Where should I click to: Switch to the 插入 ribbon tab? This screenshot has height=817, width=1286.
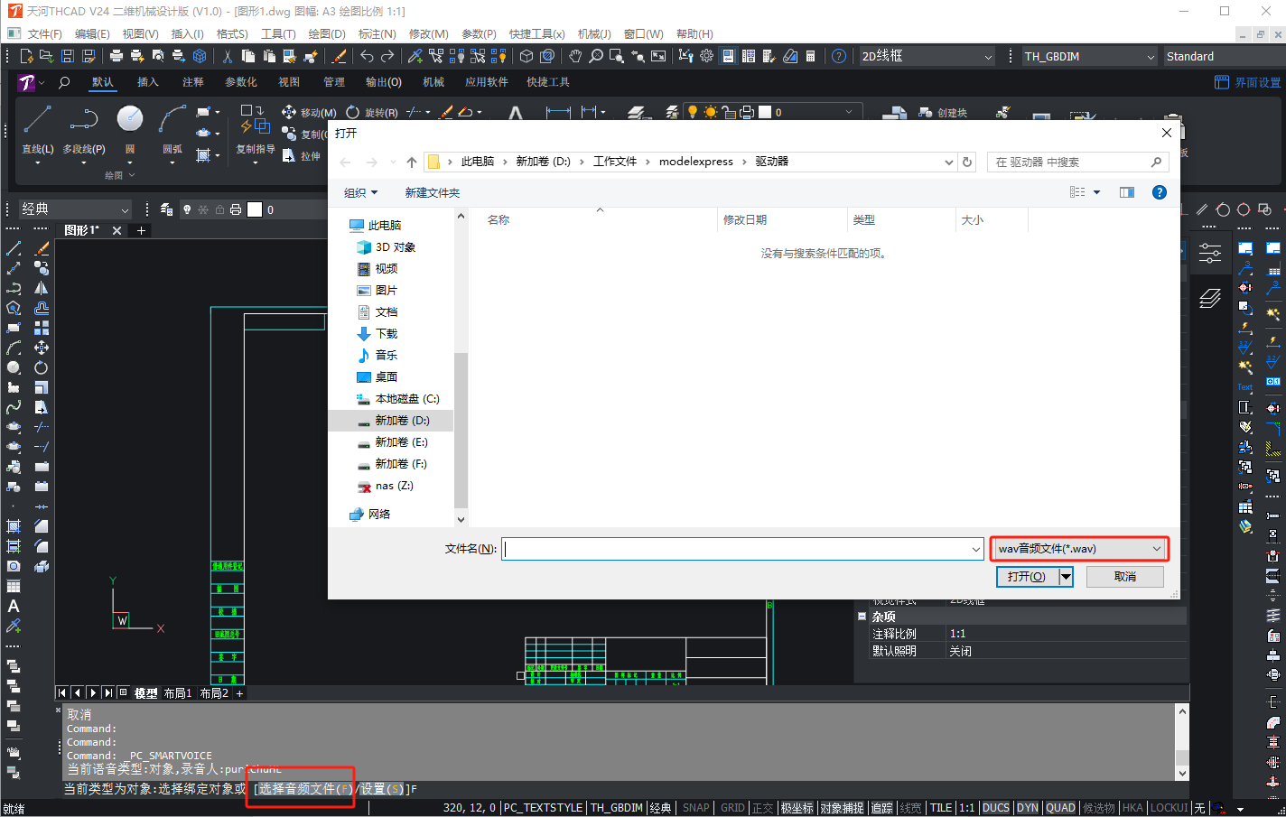pos(148,82)
